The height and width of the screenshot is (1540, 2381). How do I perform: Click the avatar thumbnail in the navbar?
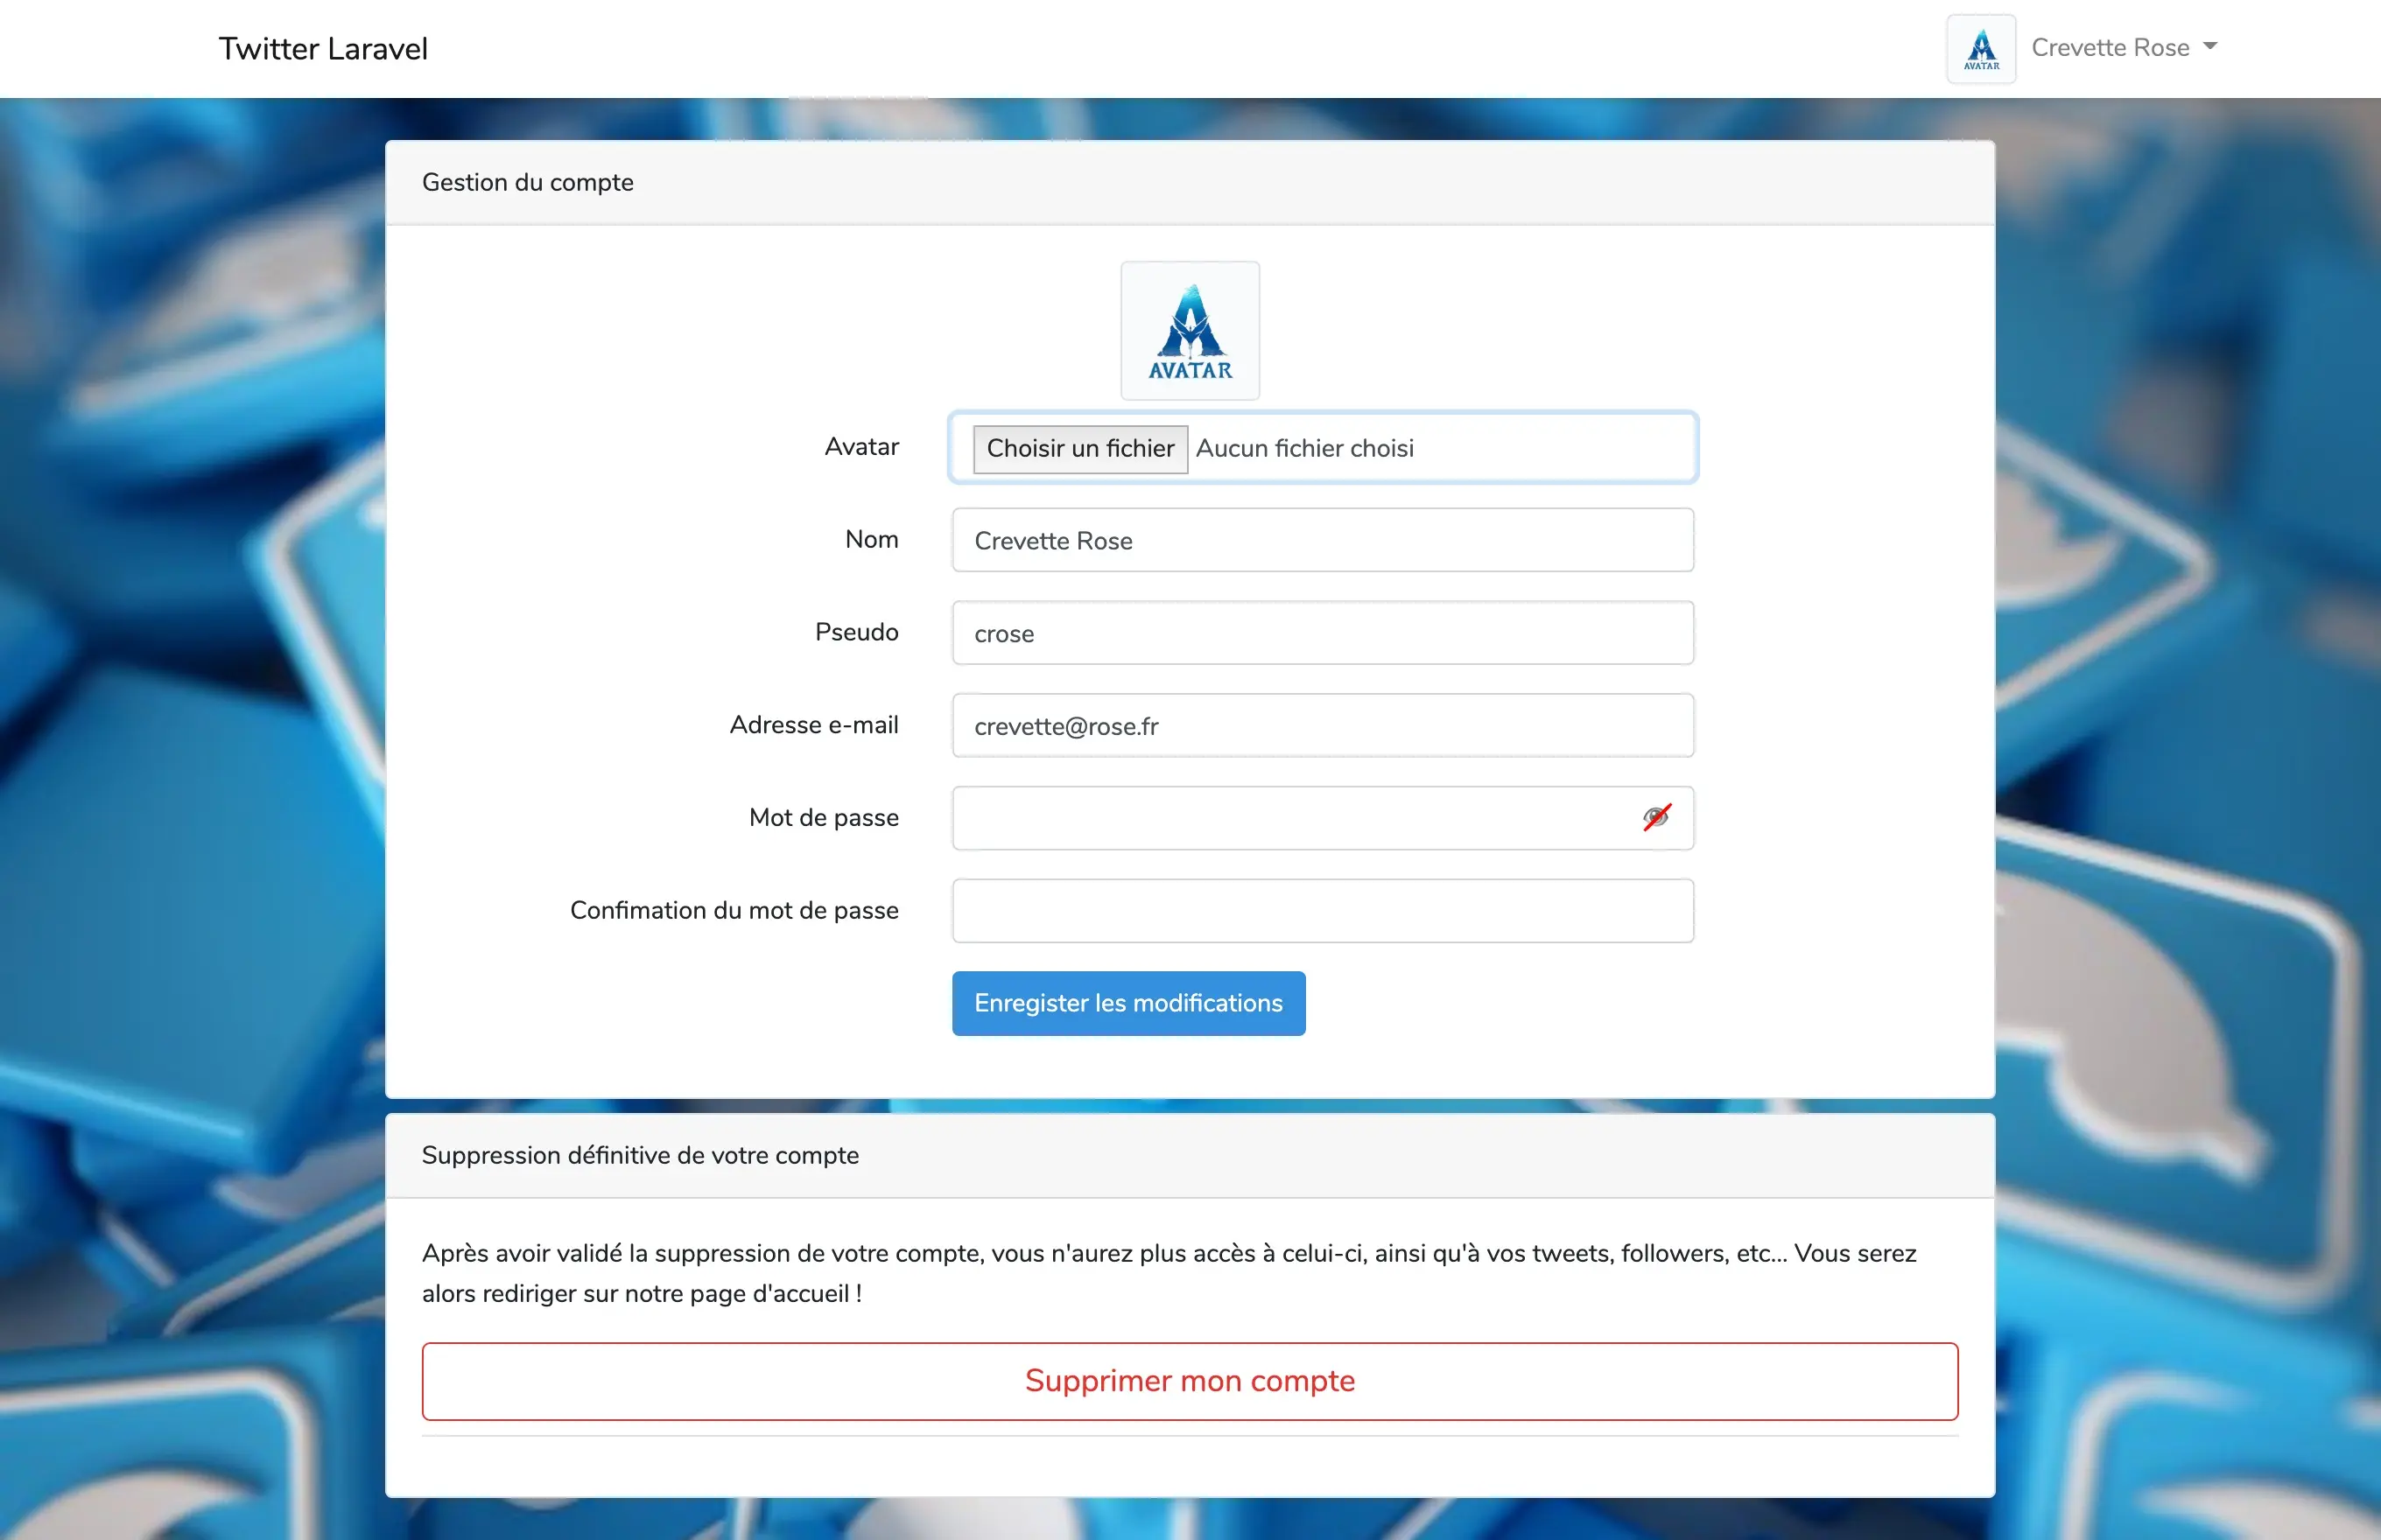pos(1981,48)
